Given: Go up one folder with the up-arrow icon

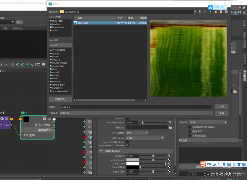Looking at the screenshot, I should (x=210, y=12).
